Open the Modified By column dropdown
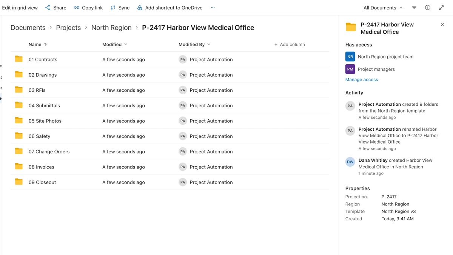This screenshot has height=255, width=453. (194, 45)
